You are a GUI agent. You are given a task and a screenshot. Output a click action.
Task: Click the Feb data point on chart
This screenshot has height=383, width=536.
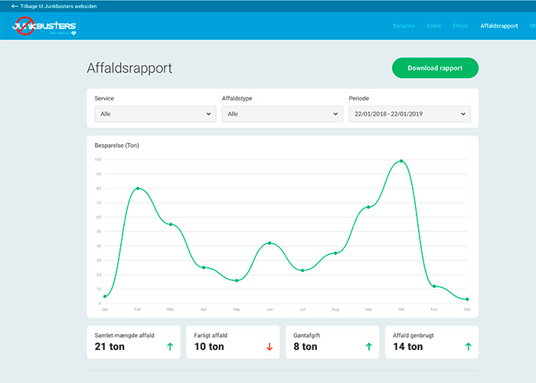(138, 188)
